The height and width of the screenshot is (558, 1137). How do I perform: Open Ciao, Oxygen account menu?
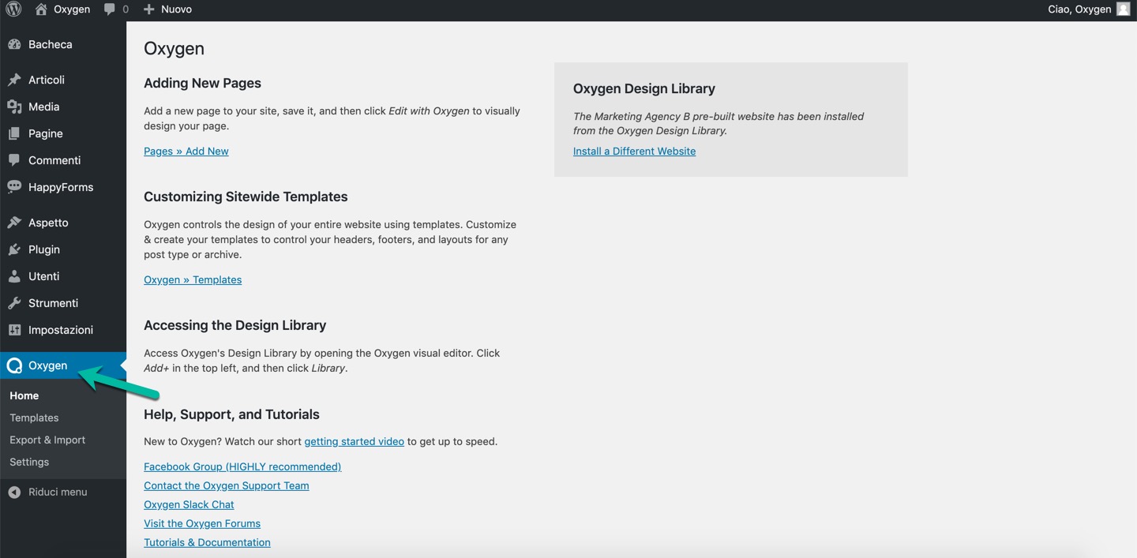(1090, 9)
